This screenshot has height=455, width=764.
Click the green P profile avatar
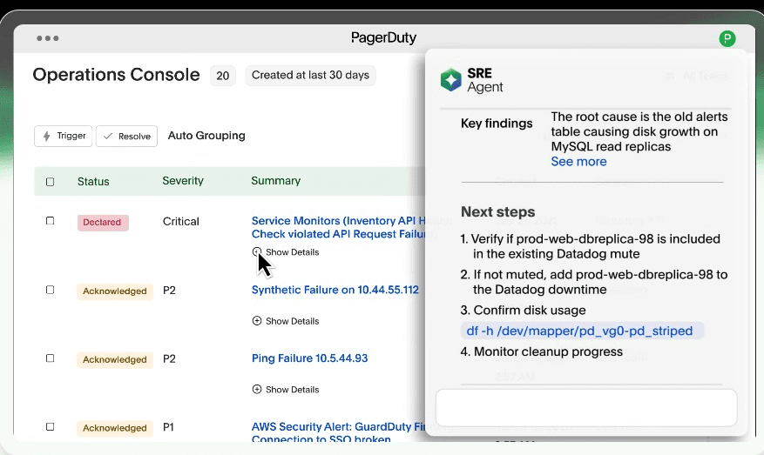click(727, 38)
